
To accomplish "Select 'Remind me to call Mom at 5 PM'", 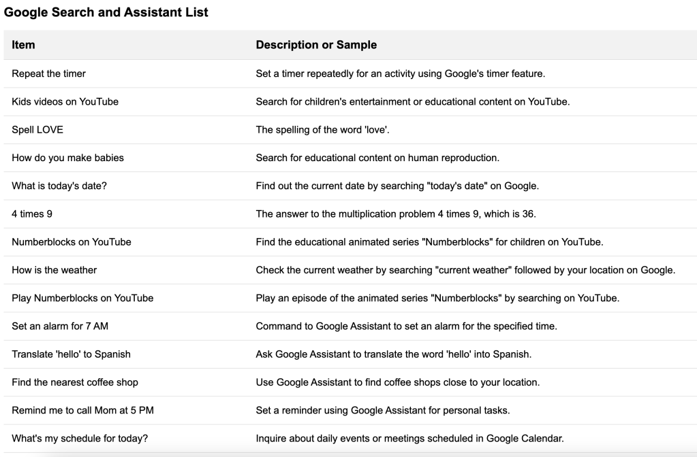I will (x=82, y=410).
